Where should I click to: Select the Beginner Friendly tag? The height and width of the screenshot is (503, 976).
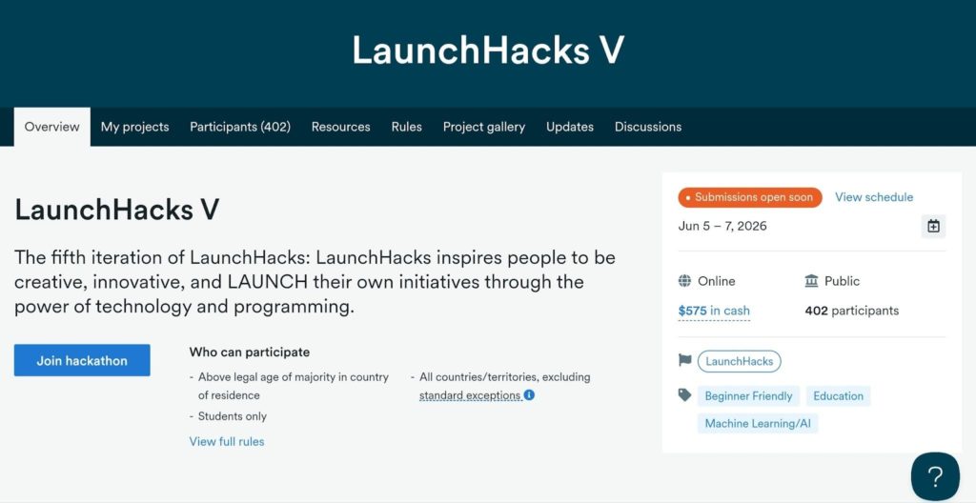[x=749, y=396]
